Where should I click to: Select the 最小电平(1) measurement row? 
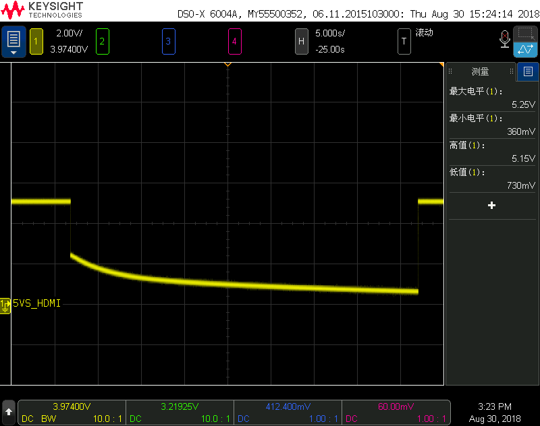[x=492, y=125]
